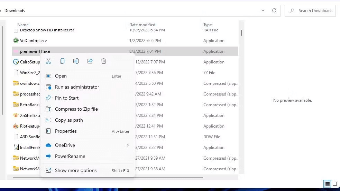Click the vertical scrollbar of file list
Screen dimensions: 340x191
point(241,33)
